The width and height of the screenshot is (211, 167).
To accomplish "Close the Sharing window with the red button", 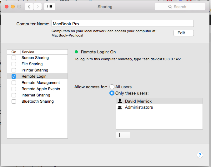I will point(7,7).
